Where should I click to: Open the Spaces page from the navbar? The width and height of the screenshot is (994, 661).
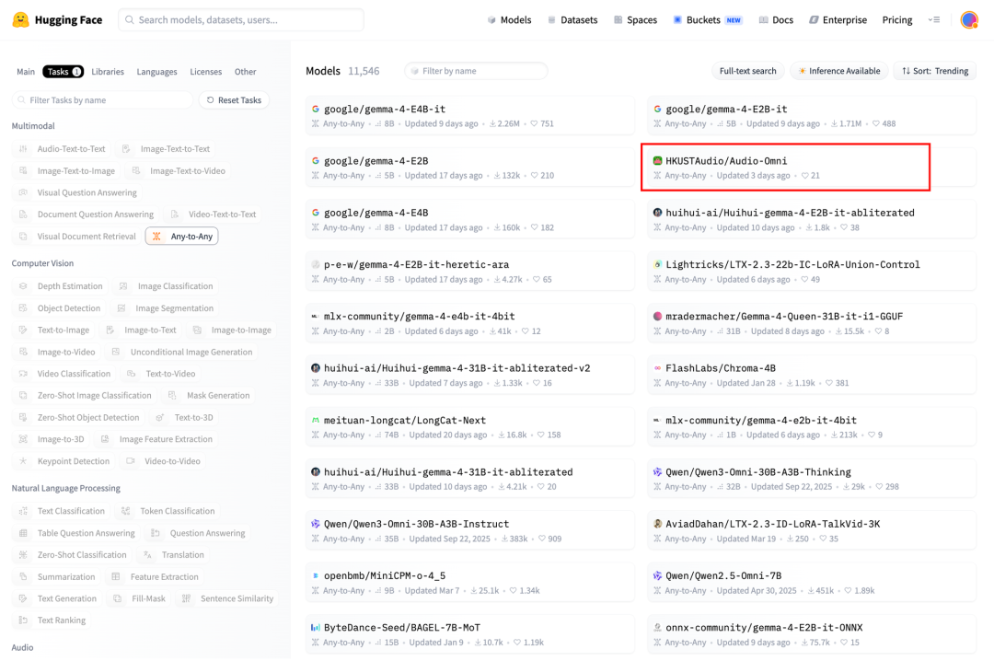click(x=635, y=19)
